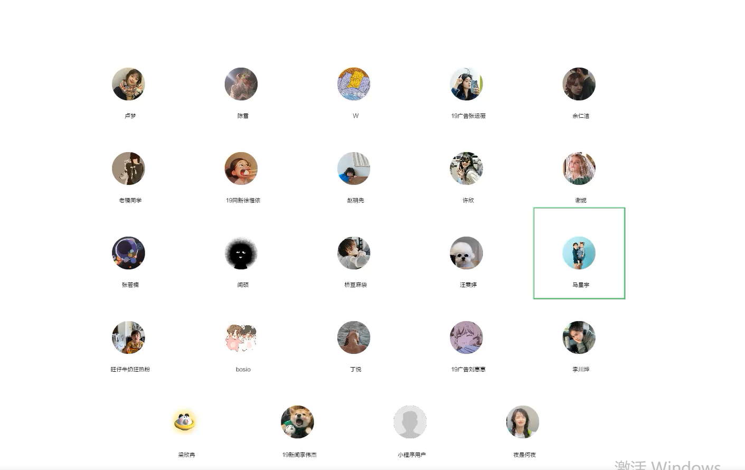Select the highlighted 马星宇 avatar card
Viewport: 745px width, 470px height.
[x=579, y=253]
